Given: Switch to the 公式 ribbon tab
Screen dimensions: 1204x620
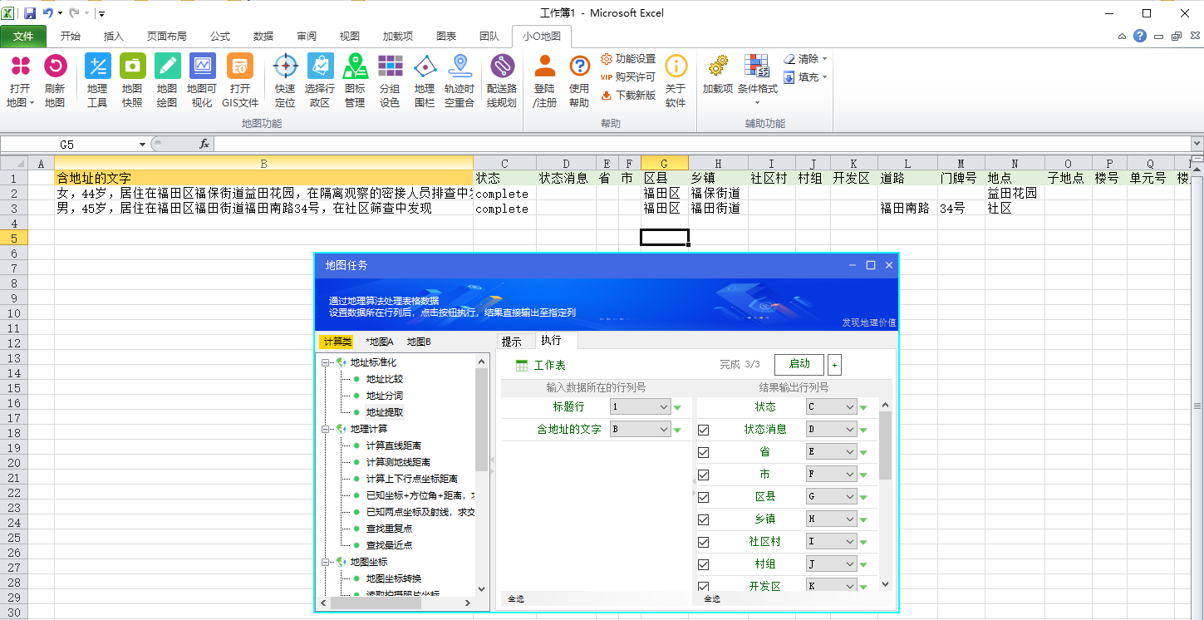Looking at the screenshot, I should click(220, 37).
